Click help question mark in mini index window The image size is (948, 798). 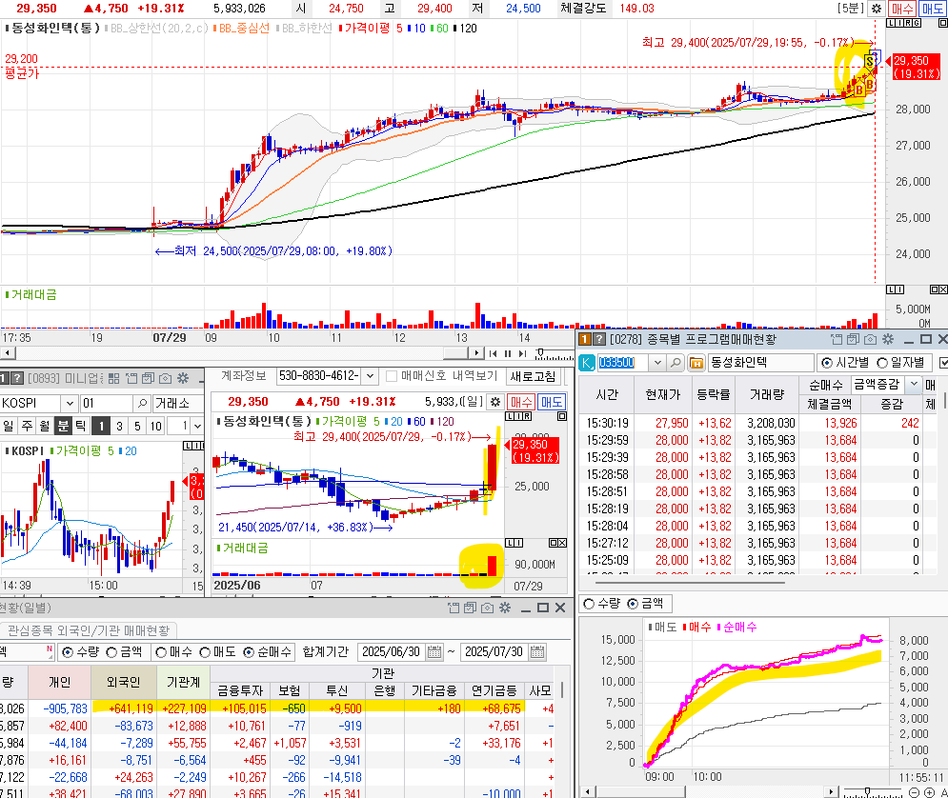[x=17, y=379]
